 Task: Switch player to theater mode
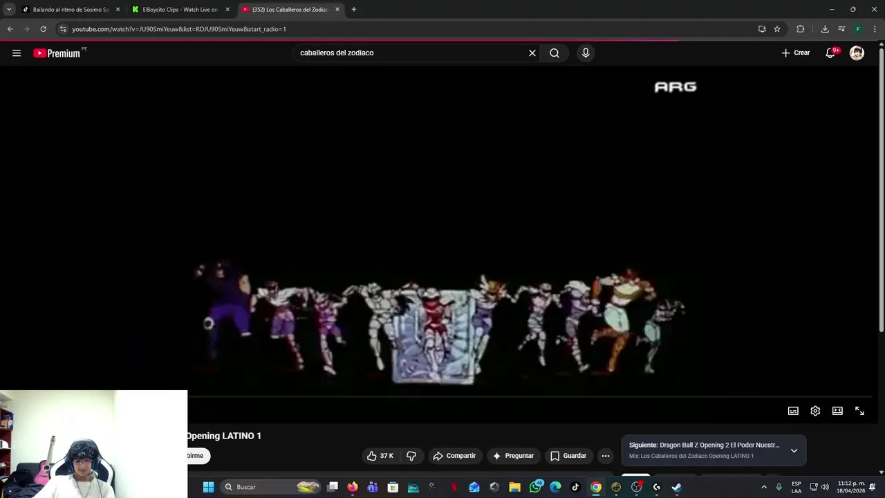tap(837, 411)
